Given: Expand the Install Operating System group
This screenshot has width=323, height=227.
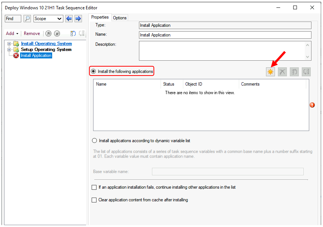Looking at the screenshot, I should [9, 44].
